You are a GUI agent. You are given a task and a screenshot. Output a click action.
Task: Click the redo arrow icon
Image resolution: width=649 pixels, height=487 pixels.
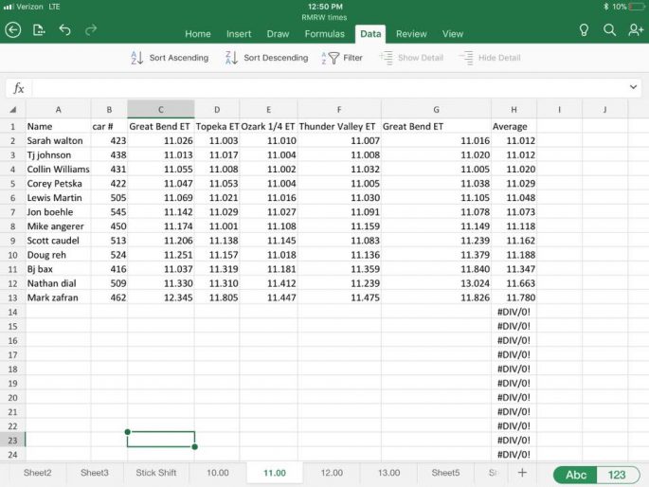tap(91, 30)
